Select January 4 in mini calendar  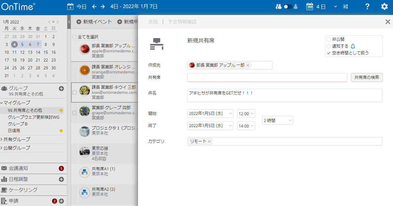(x=15, y=44)
